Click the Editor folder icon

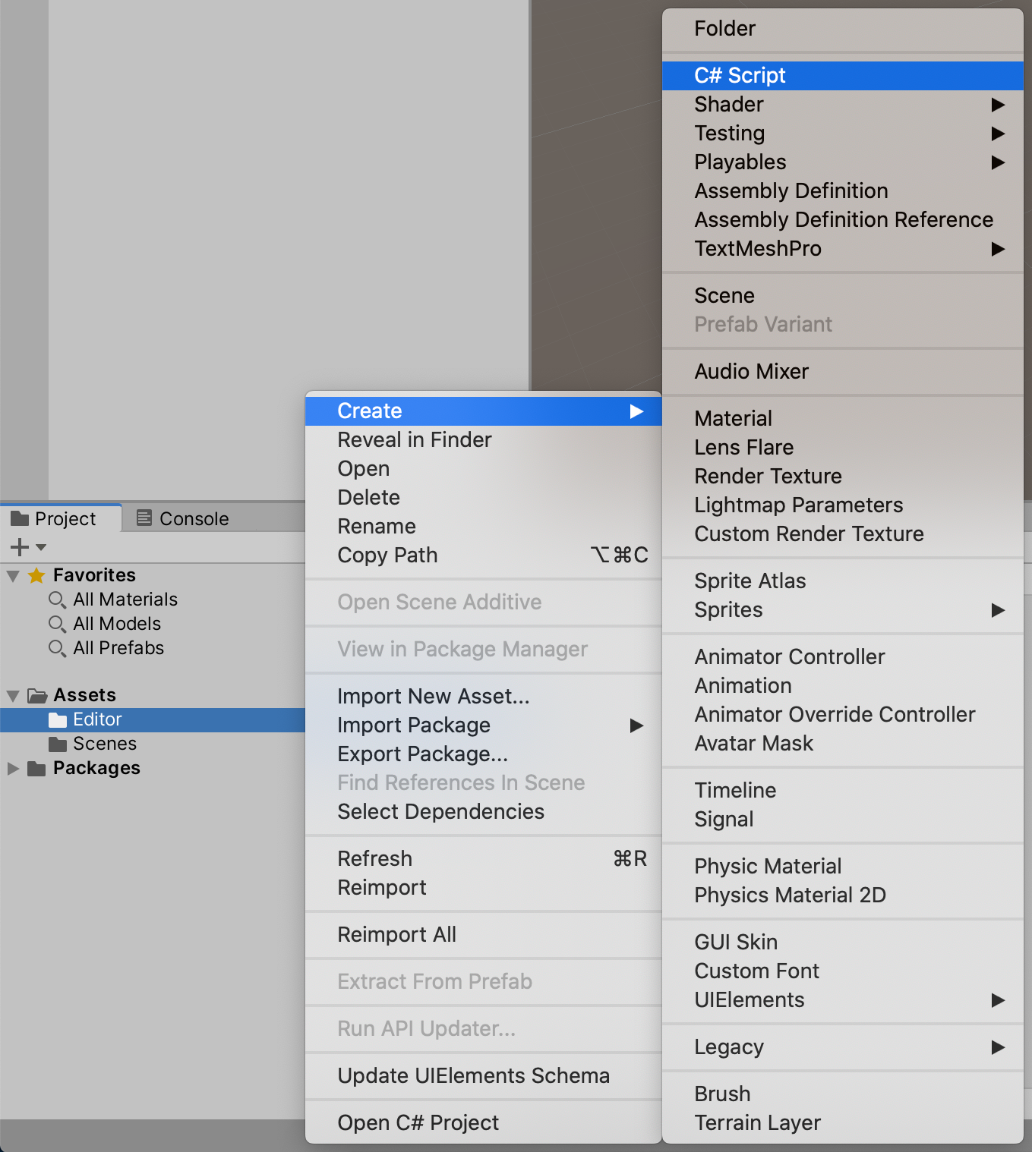(58, 719)
